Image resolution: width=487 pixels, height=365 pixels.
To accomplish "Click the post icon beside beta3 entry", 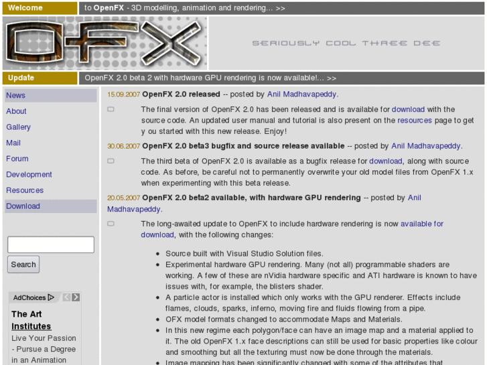I will coord(111,161).
